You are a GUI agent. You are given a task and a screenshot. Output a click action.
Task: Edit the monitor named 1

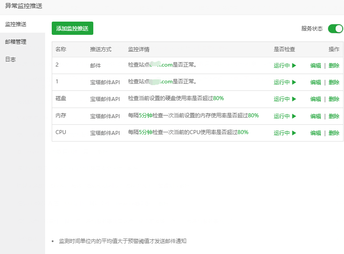[316, 82]
